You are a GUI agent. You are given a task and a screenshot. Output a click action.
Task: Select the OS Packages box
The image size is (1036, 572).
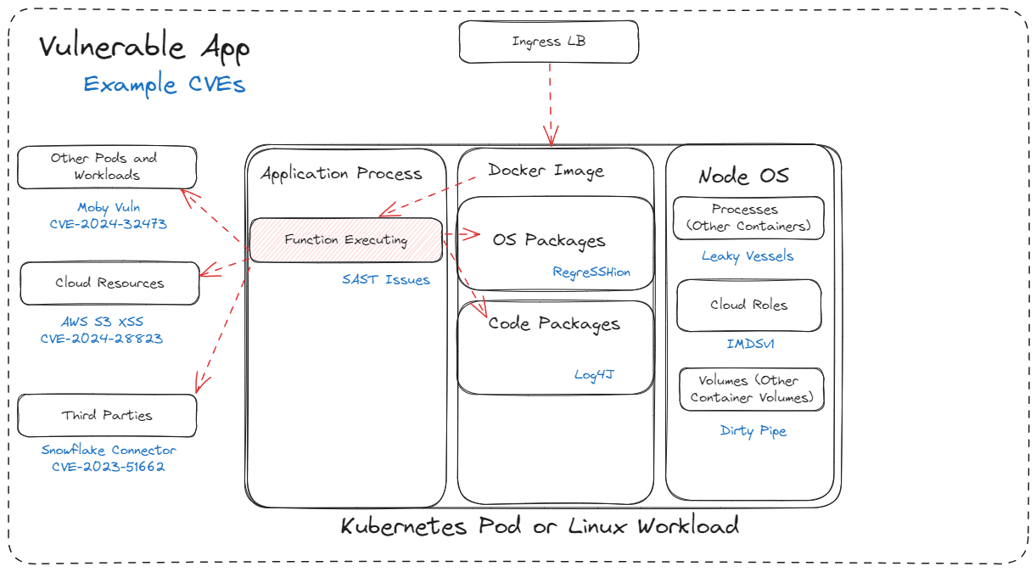[x=556, y=242]
